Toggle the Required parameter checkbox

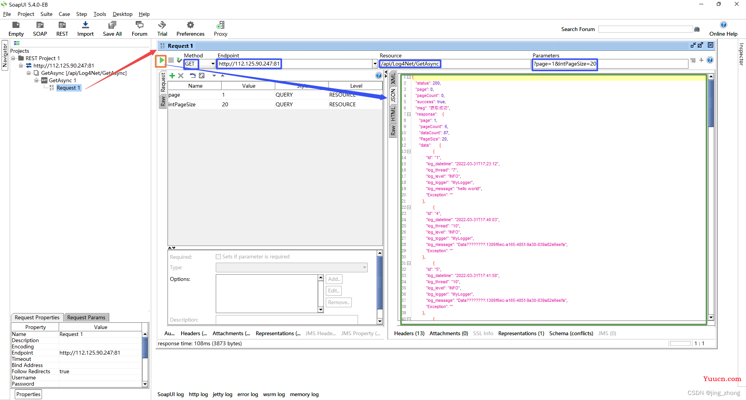click(x=218, y=257)
